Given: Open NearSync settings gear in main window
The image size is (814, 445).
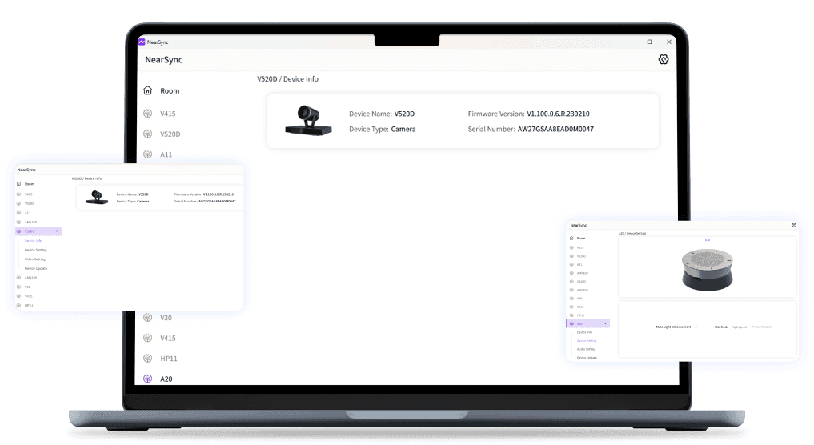Looking at the screenshot, I should tap(664, 59).
